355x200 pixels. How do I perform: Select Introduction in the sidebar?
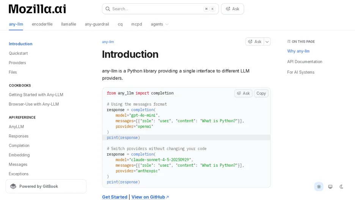click(20, 44)
